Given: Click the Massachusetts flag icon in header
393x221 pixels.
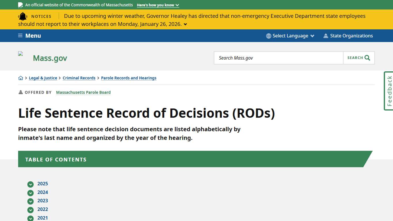Looking at the screenshot, I should 20,5.
